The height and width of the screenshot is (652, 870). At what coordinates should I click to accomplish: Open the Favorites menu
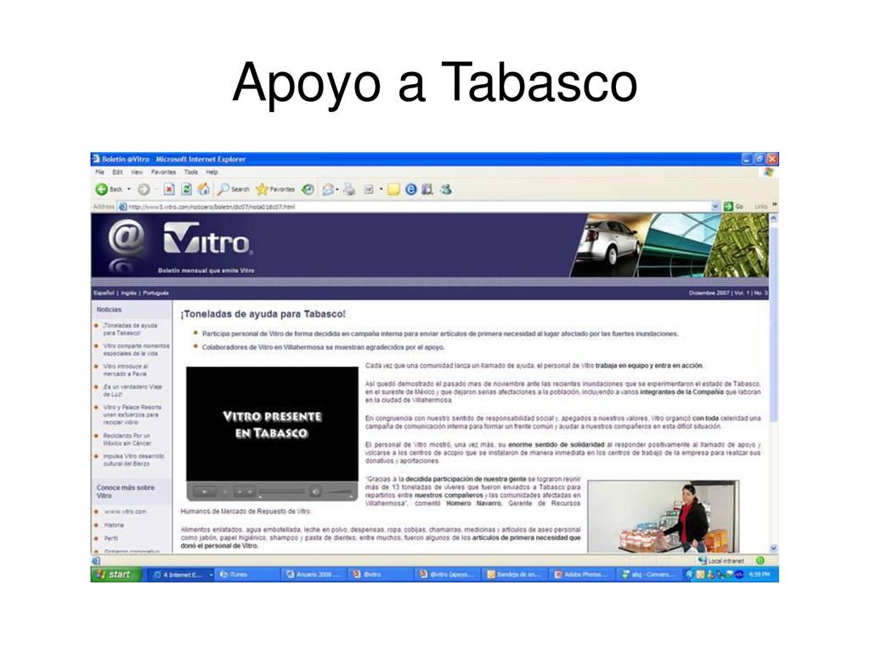[x=163, y=172]
